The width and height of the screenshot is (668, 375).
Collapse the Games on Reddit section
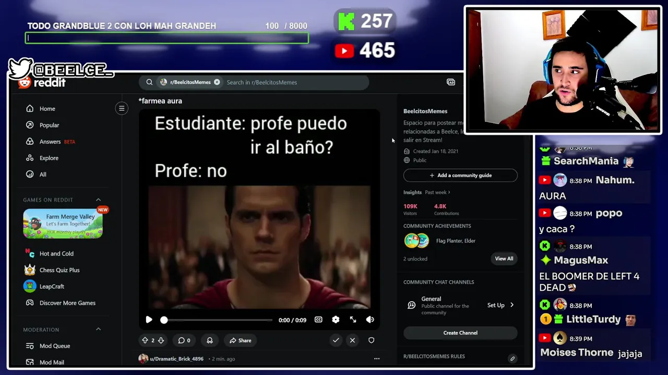click(98, 200)
